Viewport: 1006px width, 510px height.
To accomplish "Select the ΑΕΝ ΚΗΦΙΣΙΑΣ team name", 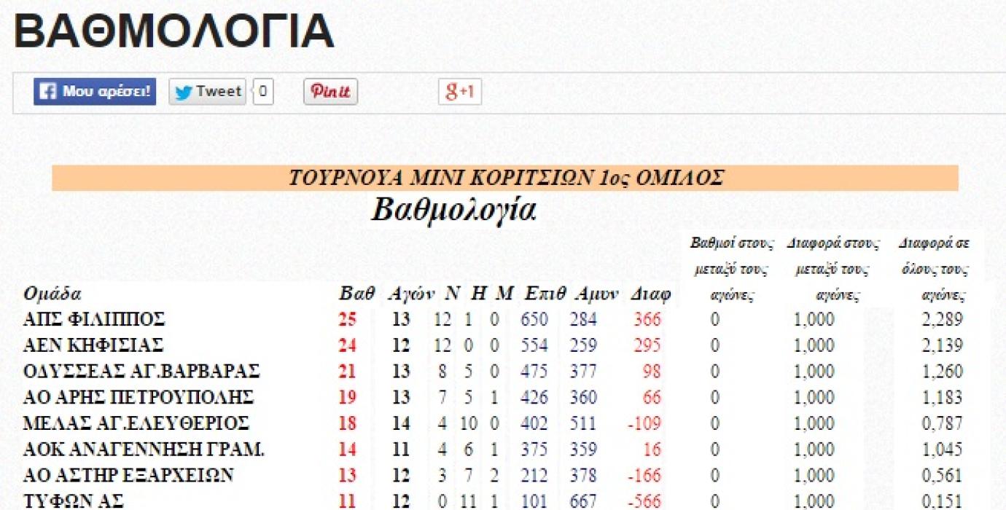I will pos(93,345).
